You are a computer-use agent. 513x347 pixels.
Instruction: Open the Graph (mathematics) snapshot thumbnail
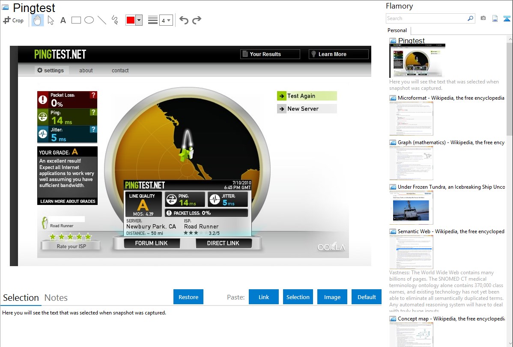coord(411,163)
